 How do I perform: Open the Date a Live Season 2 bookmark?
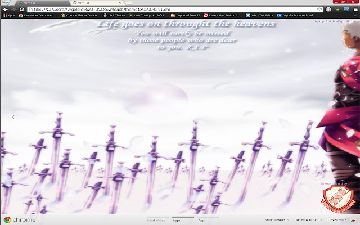pos(223,15)
